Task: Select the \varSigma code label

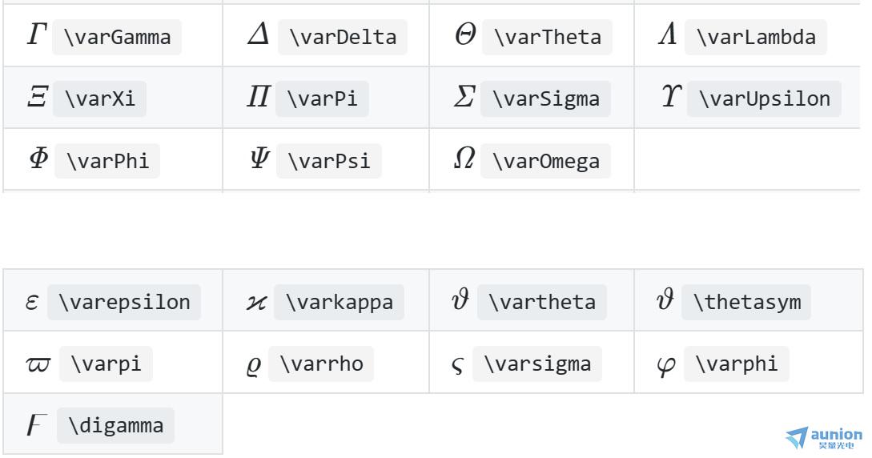Action: pyautogui.click(x=545, y=99)
